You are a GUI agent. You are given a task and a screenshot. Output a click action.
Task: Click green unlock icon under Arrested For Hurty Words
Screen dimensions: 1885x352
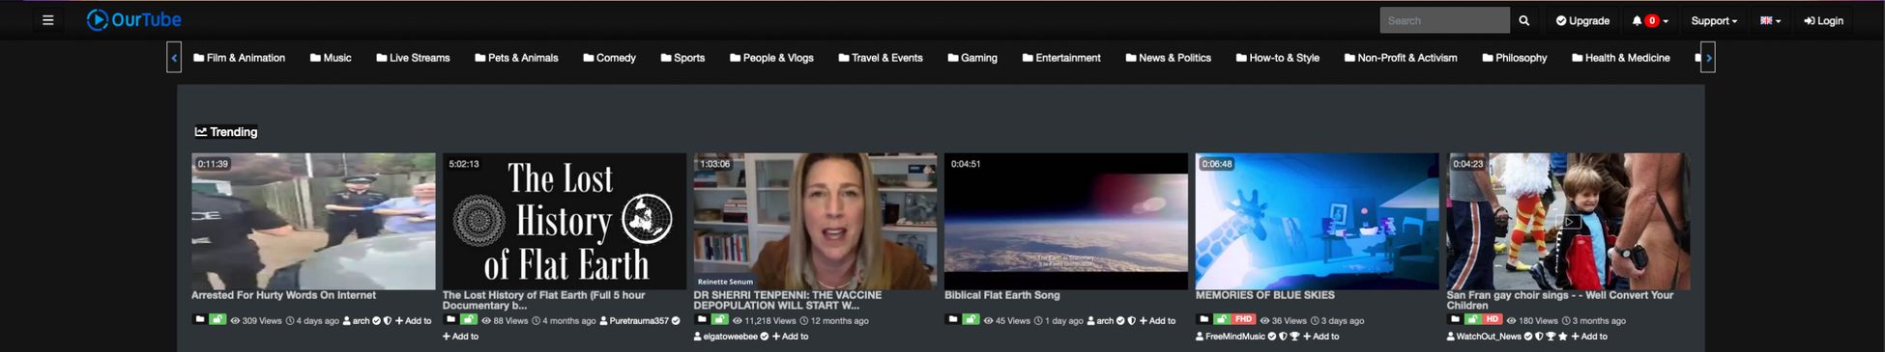(217, 319)
